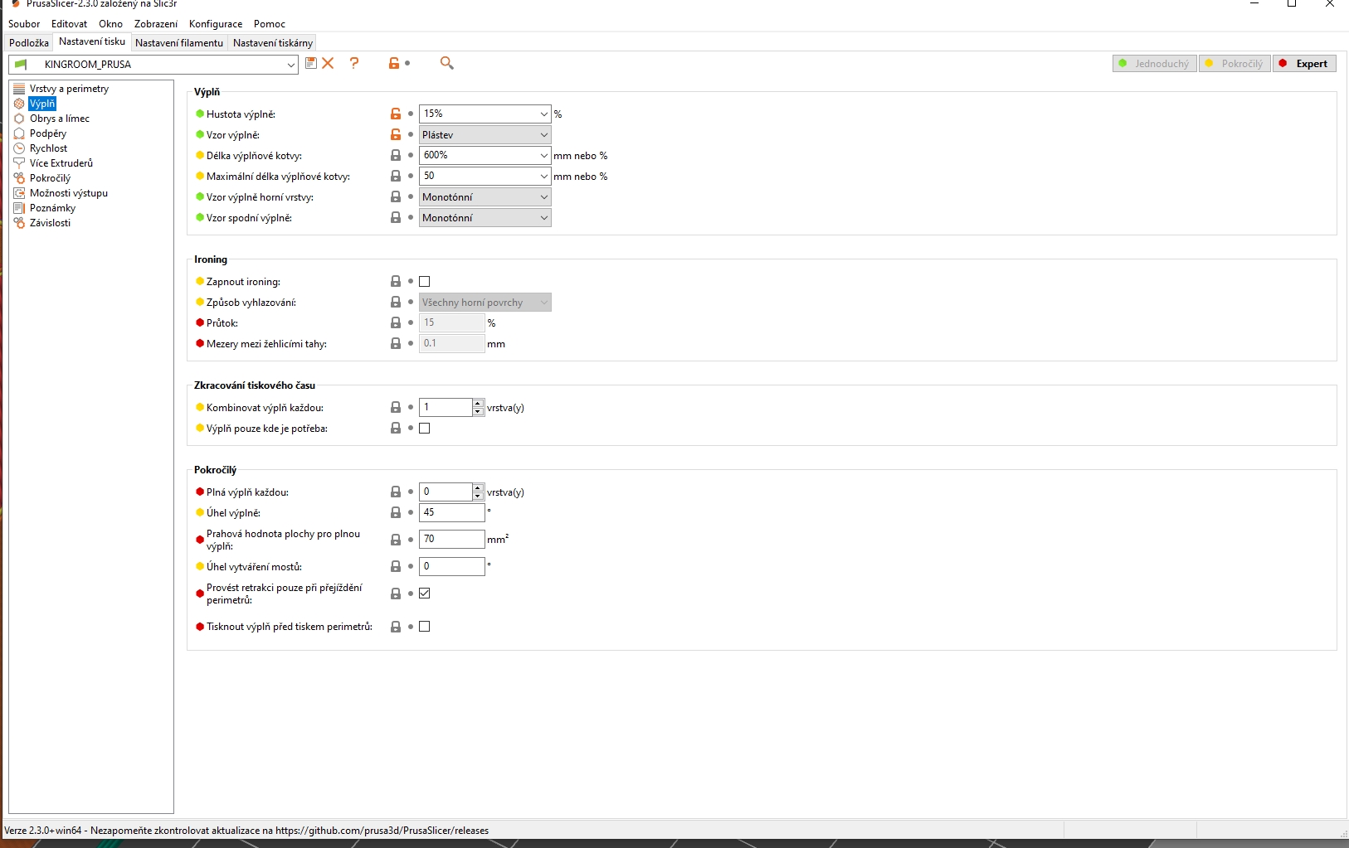Switch to Jednoduchý mode button
Image resolution: width=1349 pixels, height=848 pixels.
click(1154, 64)
